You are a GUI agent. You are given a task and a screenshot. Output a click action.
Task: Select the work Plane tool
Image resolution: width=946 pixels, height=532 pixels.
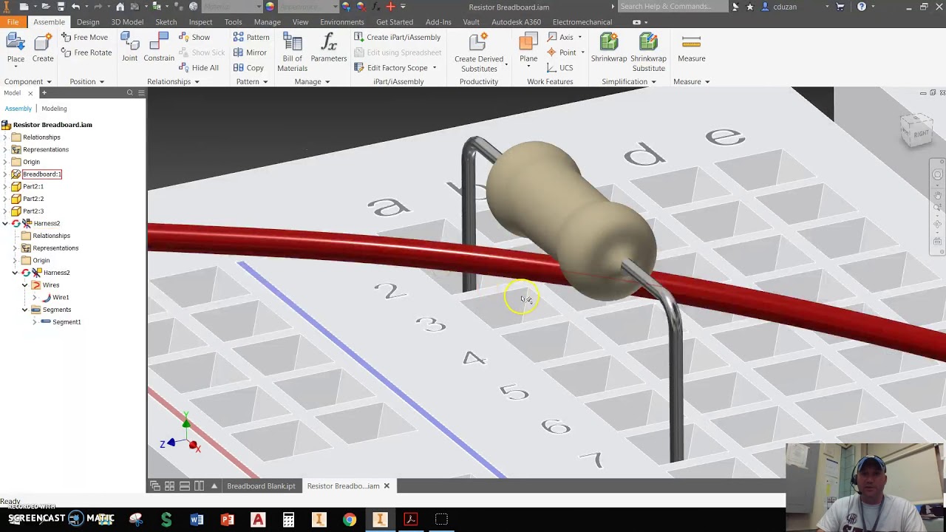[x=528, y=48]
